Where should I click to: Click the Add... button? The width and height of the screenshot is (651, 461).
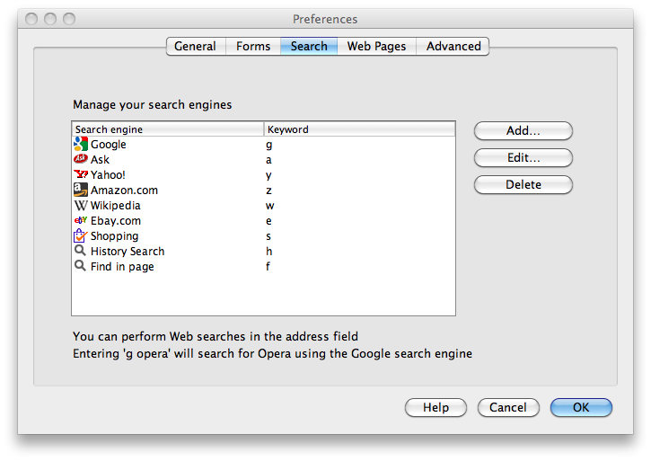(523, 131)
